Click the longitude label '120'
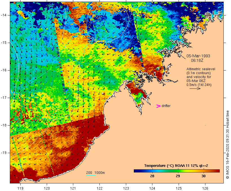 point(47,188)
